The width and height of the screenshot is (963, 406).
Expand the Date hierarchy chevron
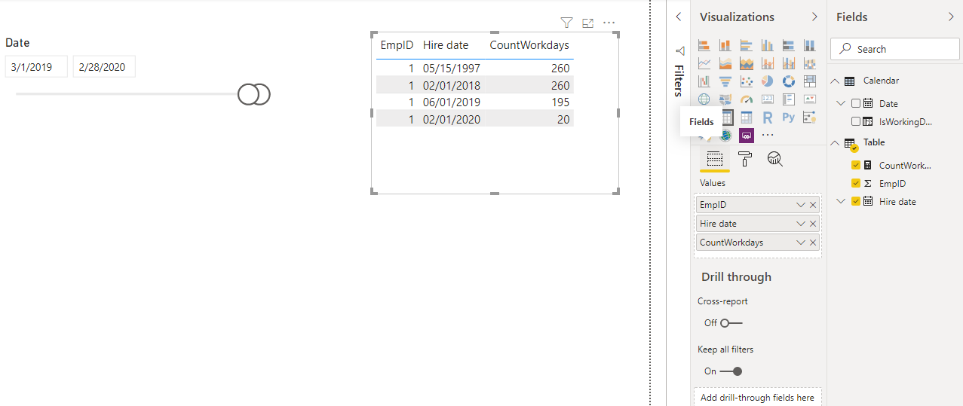[x=842, y=103]
